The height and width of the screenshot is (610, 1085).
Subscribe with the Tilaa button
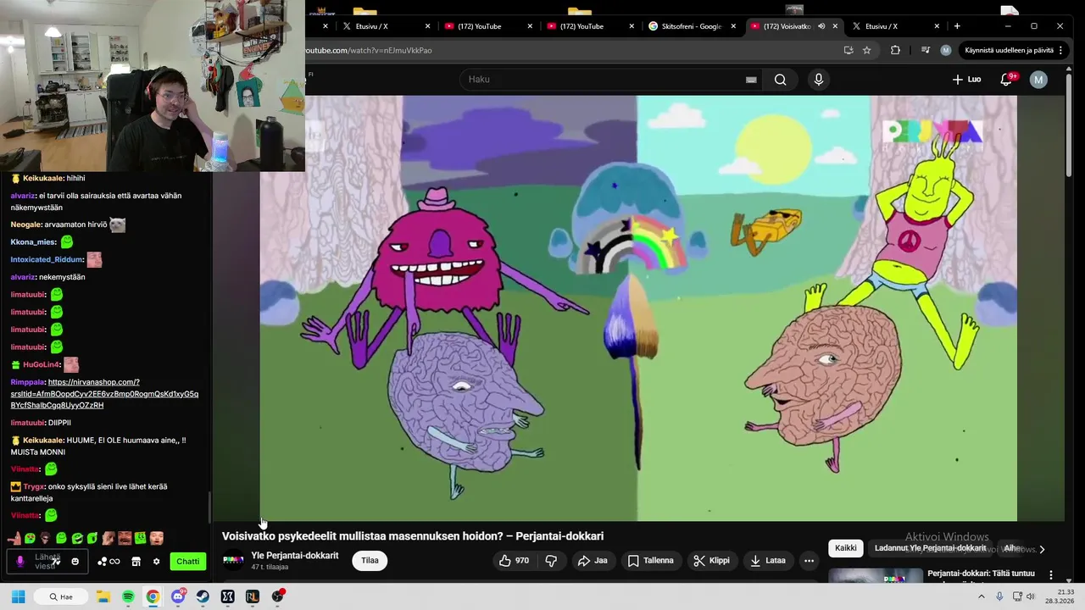(x=370, y=561)
